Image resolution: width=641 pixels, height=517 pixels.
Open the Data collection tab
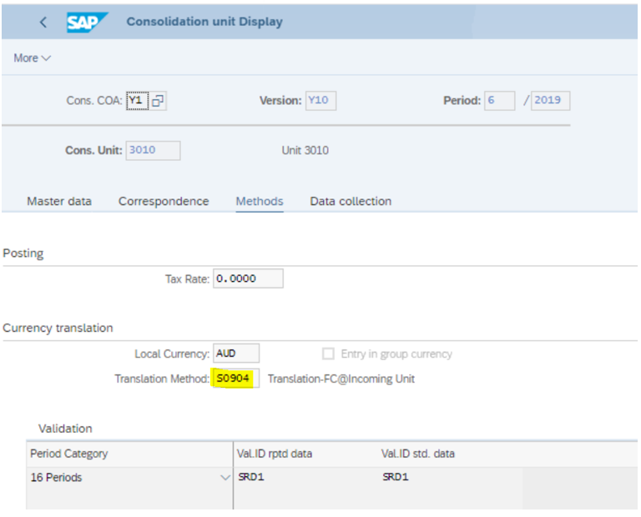click(x=351, y=201)
